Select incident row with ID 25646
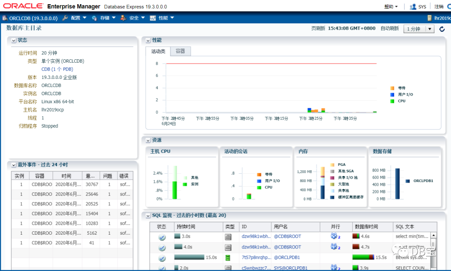The image size is (451, 271). click(x=72, y=194)
